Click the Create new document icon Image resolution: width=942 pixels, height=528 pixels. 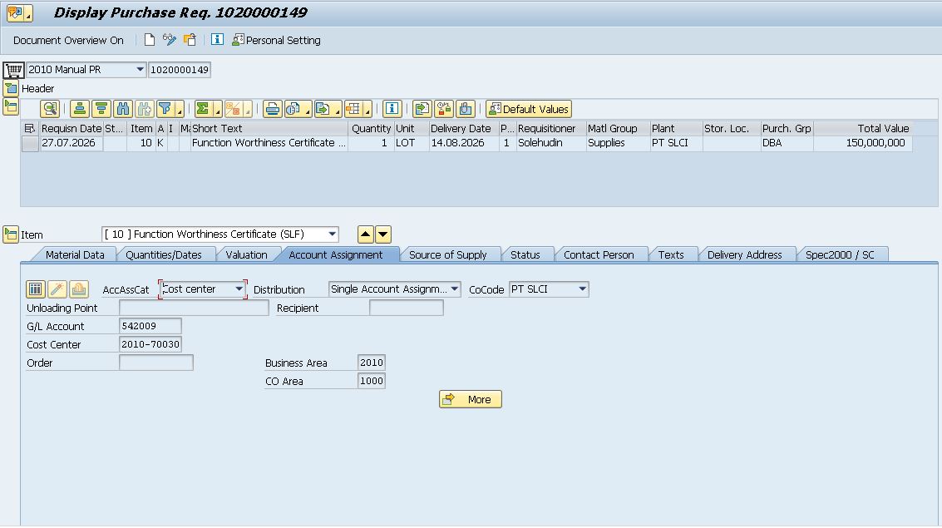click(x=150, y=40)
